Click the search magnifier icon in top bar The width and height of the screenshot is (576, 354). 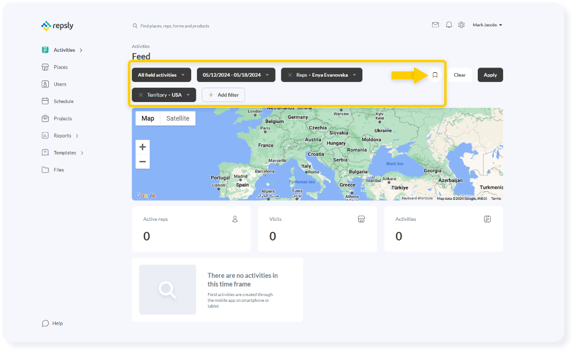[135, 26]
